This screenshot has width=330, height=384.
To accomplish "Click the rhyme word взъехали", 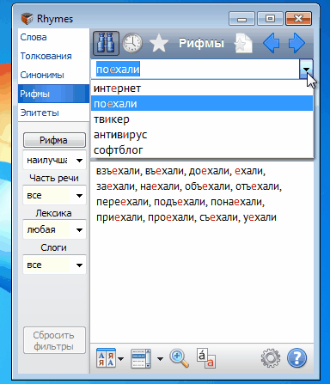I will click(118, 171).
